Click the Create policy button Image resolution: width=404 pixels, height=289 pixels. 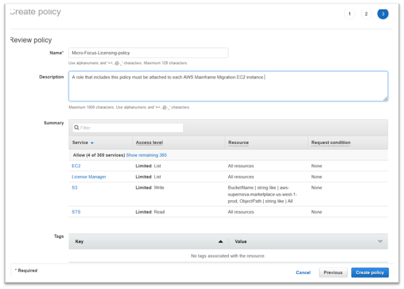pyautogui.click(x=370, y=272)
